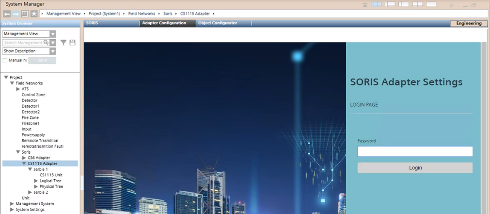Image resolution: width=490 pixels, height=214 pixels.
Task: Click the filter funnel icon
Action: coord(63,43)
